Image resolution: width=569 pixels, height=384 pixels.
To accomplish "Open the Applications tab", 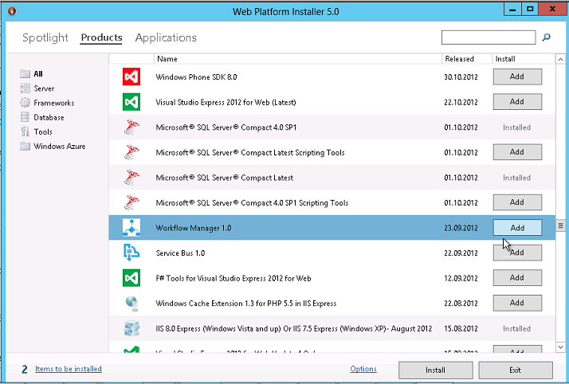I will [x=166, y=37].
